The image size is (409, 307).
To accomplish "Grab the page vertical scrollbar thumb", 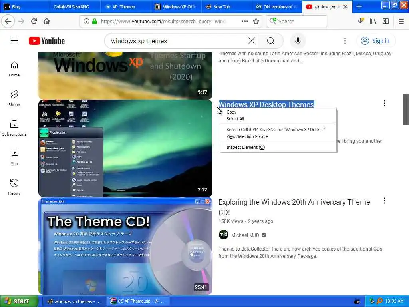I will click(x=405, y=110).
